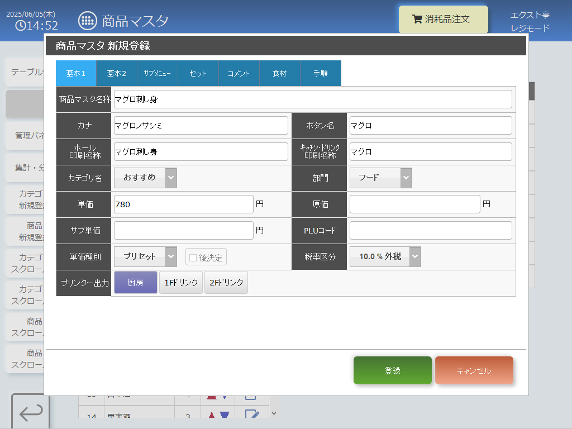Image resolution: width=572 pixels, height=429 pixels.
Task: Click the edit pencil icon in the bottom table row
Action: click(x=252, y=414)
